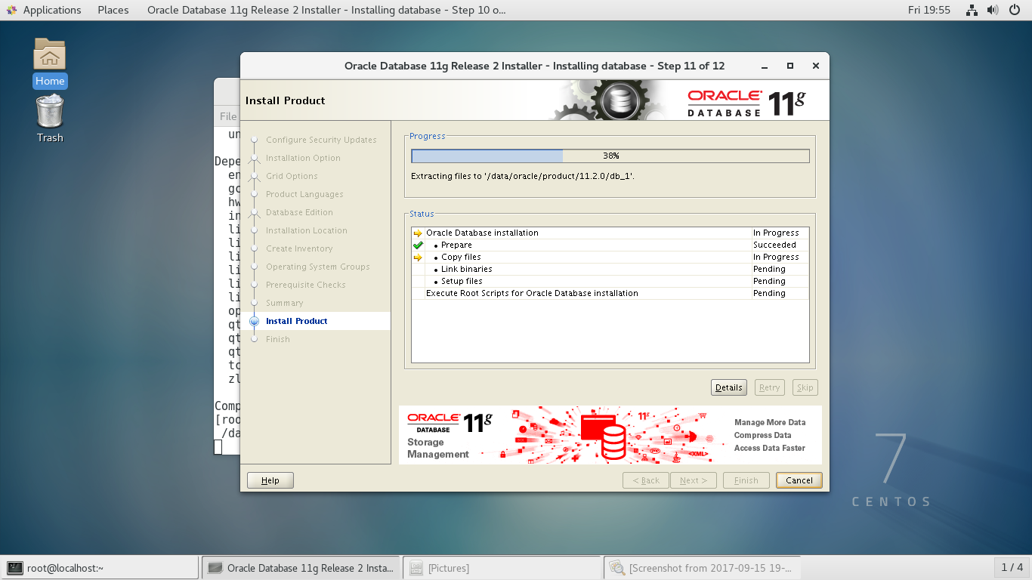
Task: Click the terminal icon in taskbar
Action: tap(15, 568)
